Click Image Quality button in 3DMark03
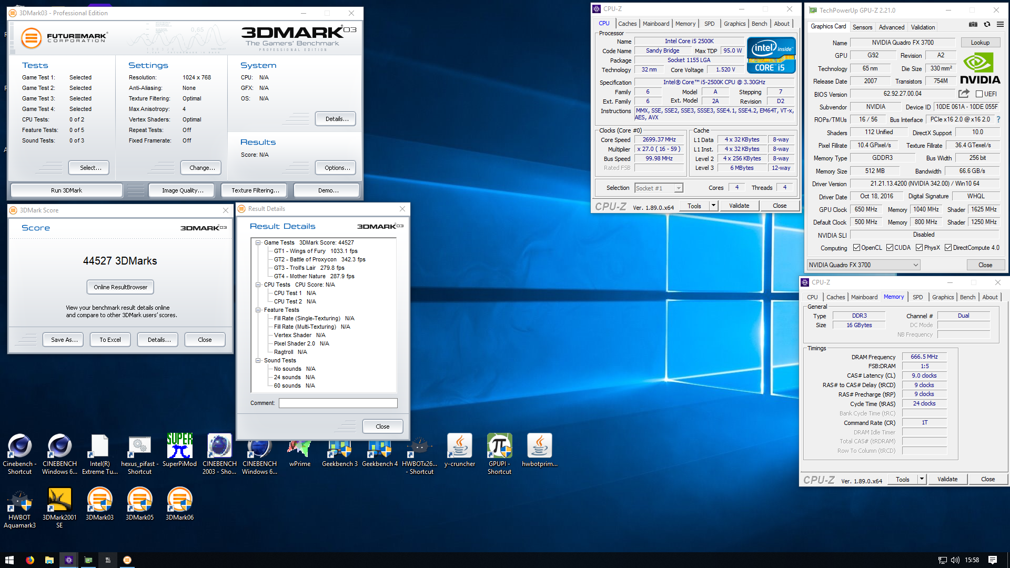This screenshot has height=568, width=1010. point(183,190)
